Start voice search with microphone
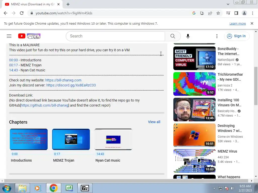The image size is (258, 193). 188,36
